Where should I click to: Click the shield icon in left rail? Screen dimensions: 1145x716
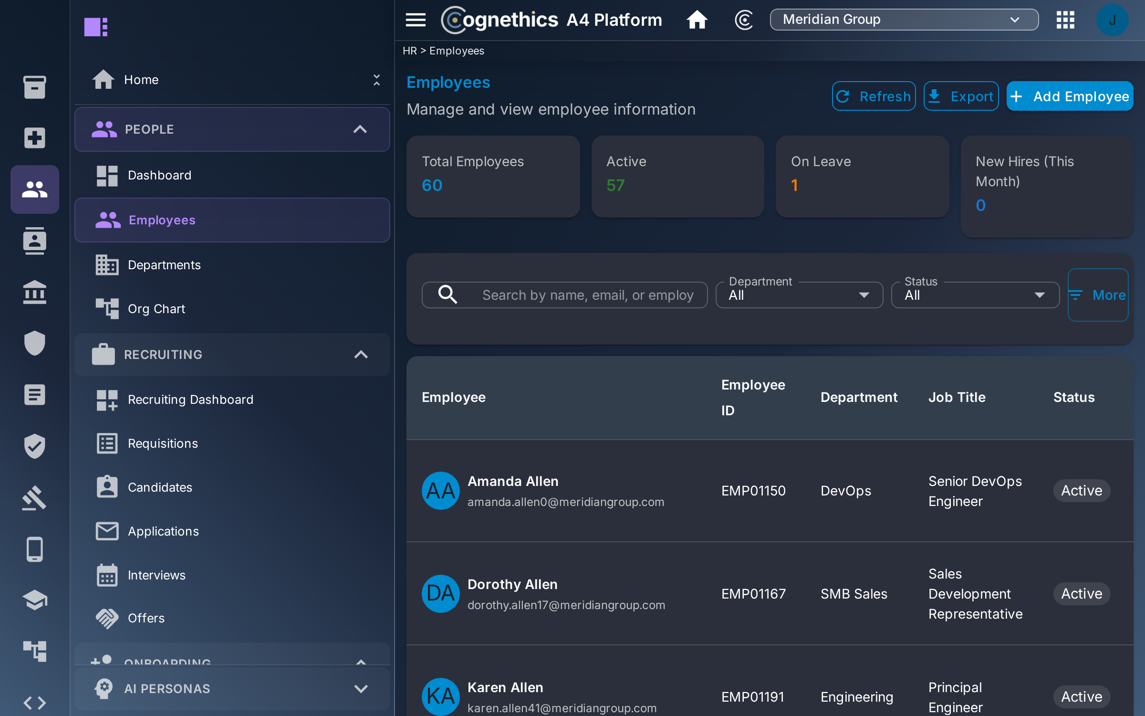click(x=34, y=343)
